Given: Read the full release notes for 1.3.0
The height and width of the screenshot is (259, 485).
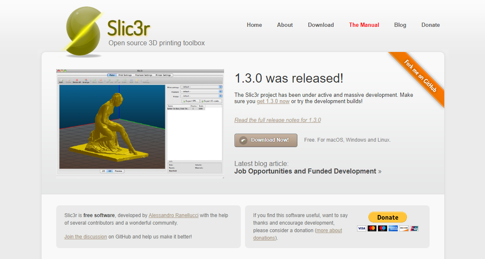Looking at the screenshot, I should 277,120.
